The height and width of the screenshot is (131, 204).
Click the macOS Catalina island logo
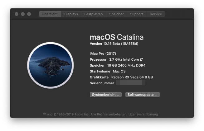51,65
